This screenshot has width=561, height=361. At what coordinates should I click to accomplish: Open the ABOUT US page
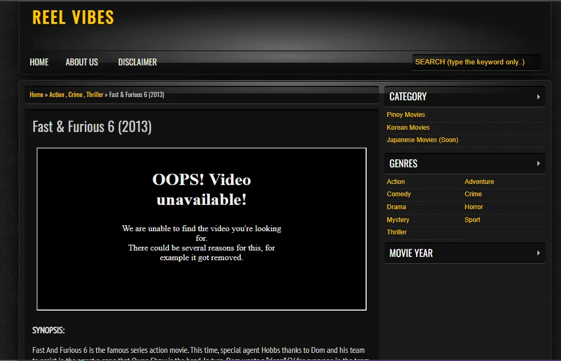point(82,62)
